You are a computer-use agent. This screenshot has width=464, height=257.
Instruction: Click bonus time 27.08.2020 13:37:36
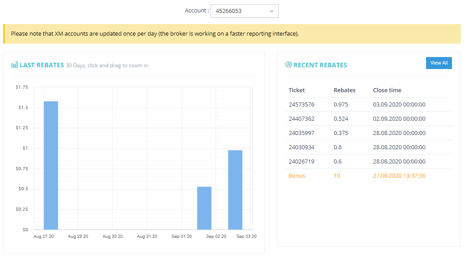tap(399, 176)
